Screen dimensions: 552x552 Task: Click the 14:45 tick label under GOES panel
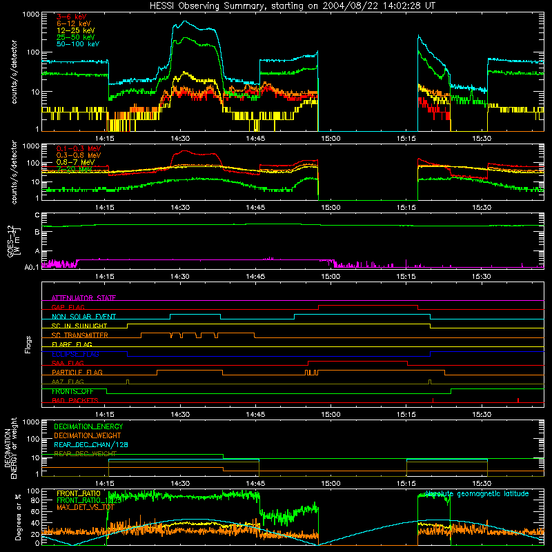(255, 277)
